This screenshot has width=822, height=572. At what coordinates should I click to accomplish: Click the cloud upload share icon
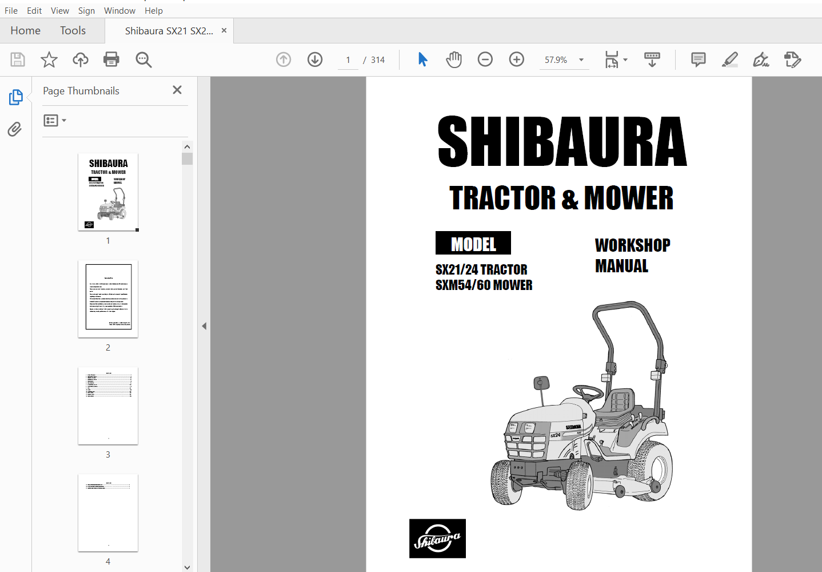(80, 59)
